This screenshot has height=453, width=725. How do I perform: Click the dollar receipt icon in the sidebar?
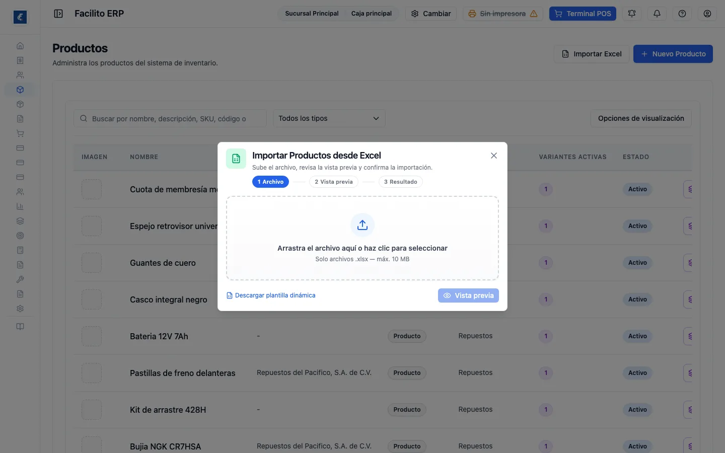point(20,60)
